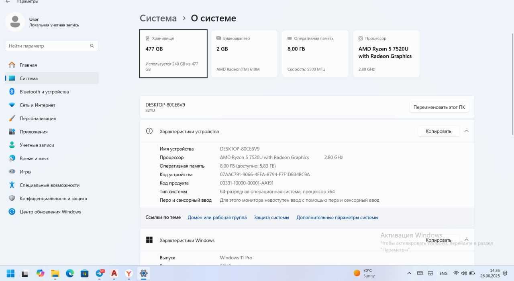Open the Процессор AMD Ryzen card

coord(386,54)
